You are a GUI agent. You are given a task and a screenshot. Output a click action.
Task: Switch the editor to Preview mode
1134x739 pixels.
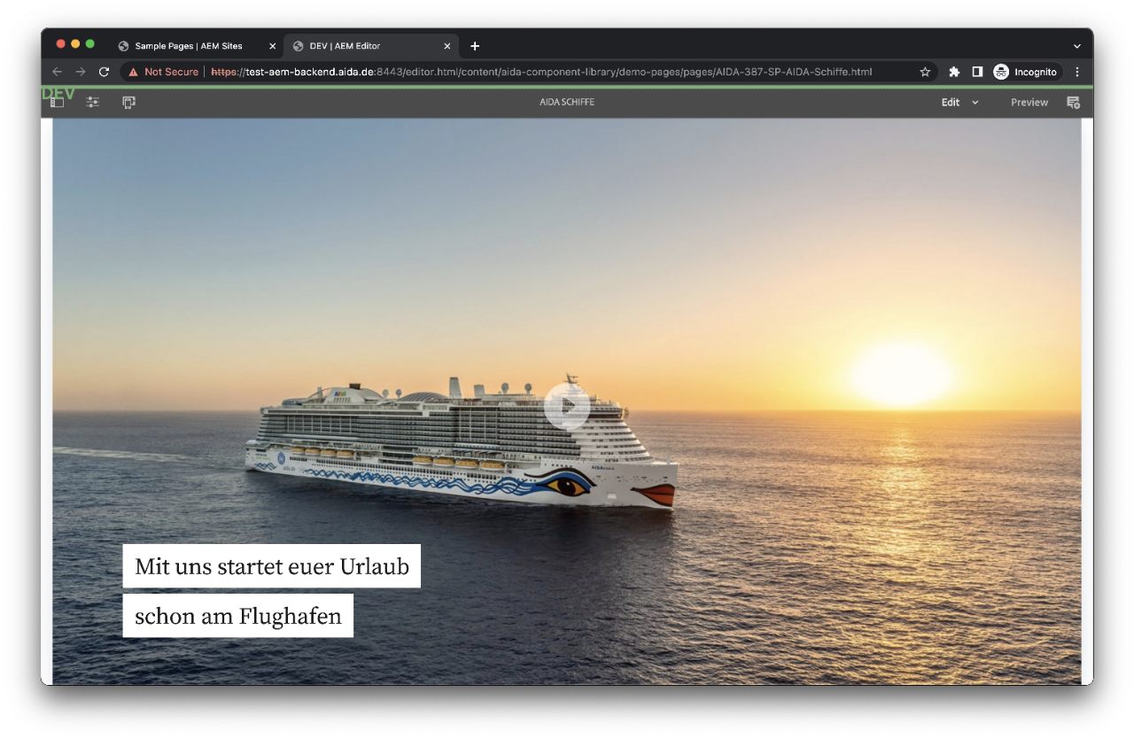tap(1029, 102)
